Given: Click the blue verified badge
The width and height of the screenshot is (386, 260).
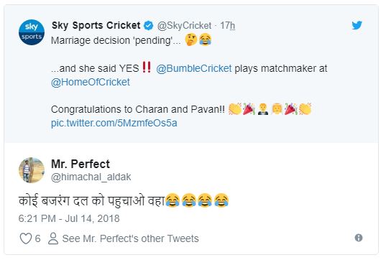Looking at the screenshot, I should click(149, 25).
